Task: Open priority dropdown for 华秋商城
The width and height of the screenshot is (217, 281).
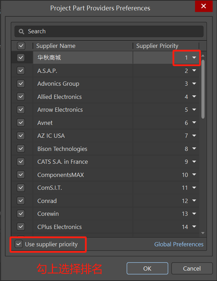Action: pos(194,58)
